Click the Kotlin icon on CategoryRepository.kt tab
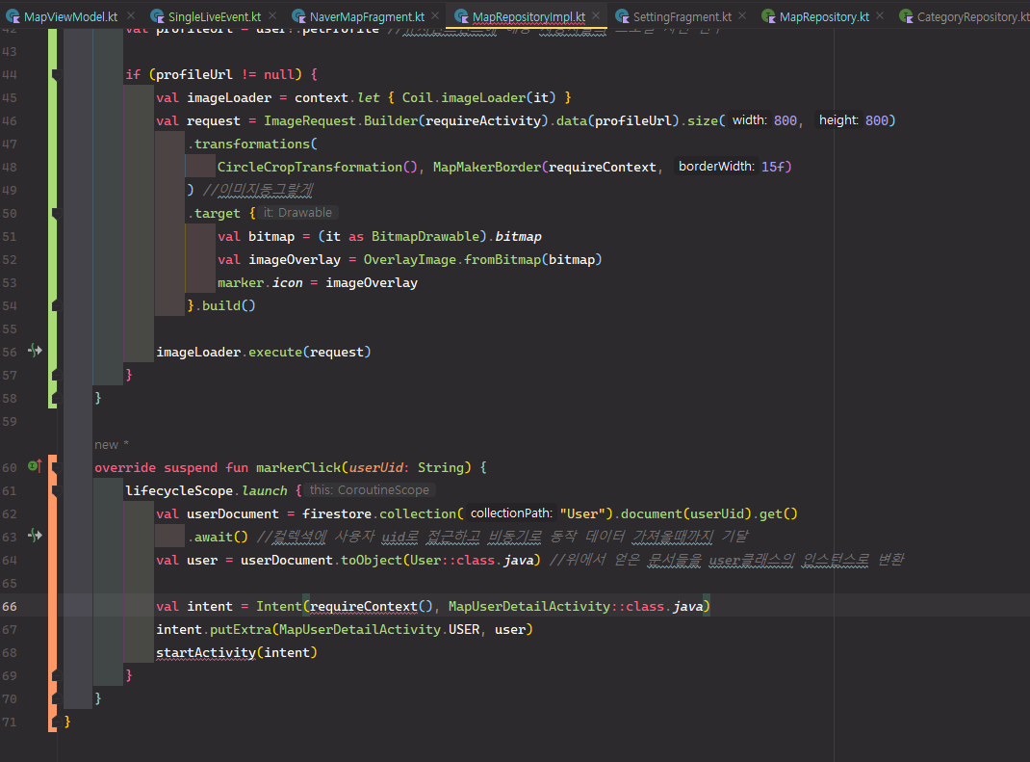Image resolution: width=1030 pixels, height=762 pixels. pyautogui.click(x=906, y=16)
